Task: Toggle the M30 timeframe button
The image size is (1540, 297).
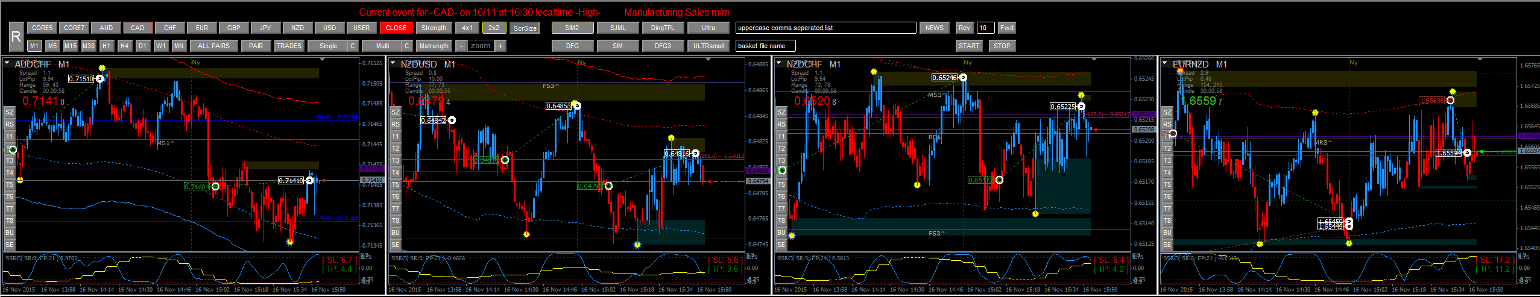Action: [89, 46]
